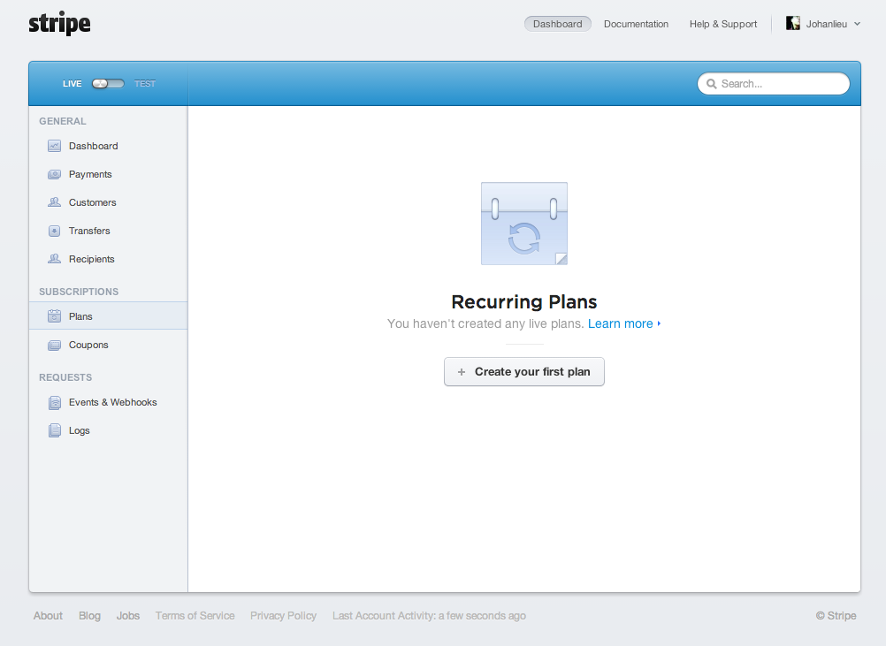Click the Stripe logo
The image size is (886, 646).
[x=59, y=23]
